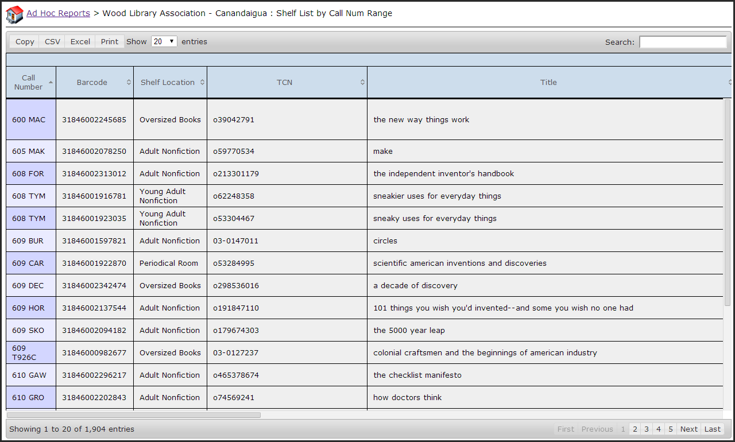Screen dimensions: 735x442
Task: Click TCN o298536016
Action: tap(236, 286)
